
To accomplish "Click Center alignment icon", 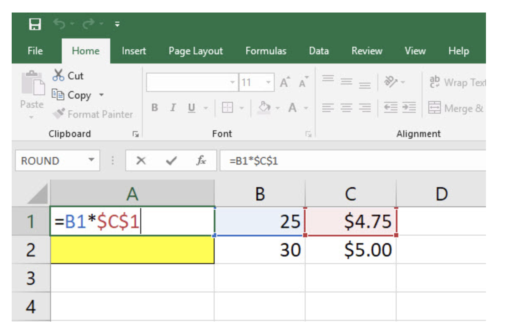I will [x=347, y=108].
